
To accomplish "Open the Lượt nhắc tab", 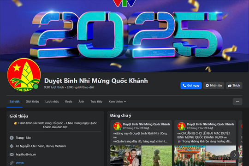I will (52, 101).
